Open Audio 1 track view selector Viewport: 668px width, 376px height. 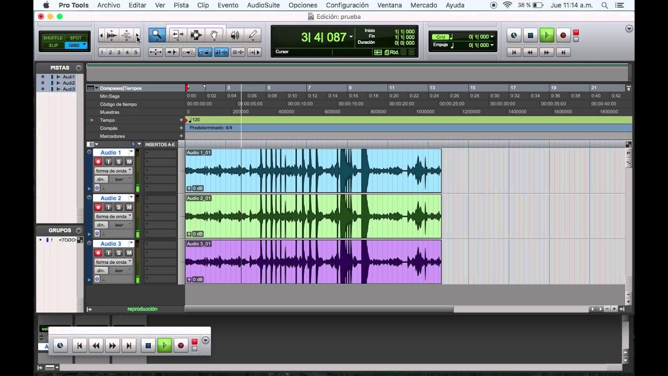[113, 171]
